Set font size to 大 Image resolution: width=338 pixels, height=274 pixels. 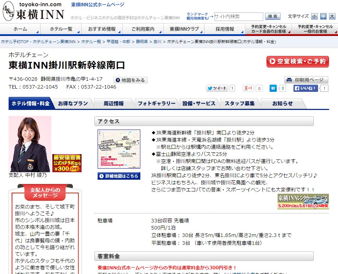(332, 16)
